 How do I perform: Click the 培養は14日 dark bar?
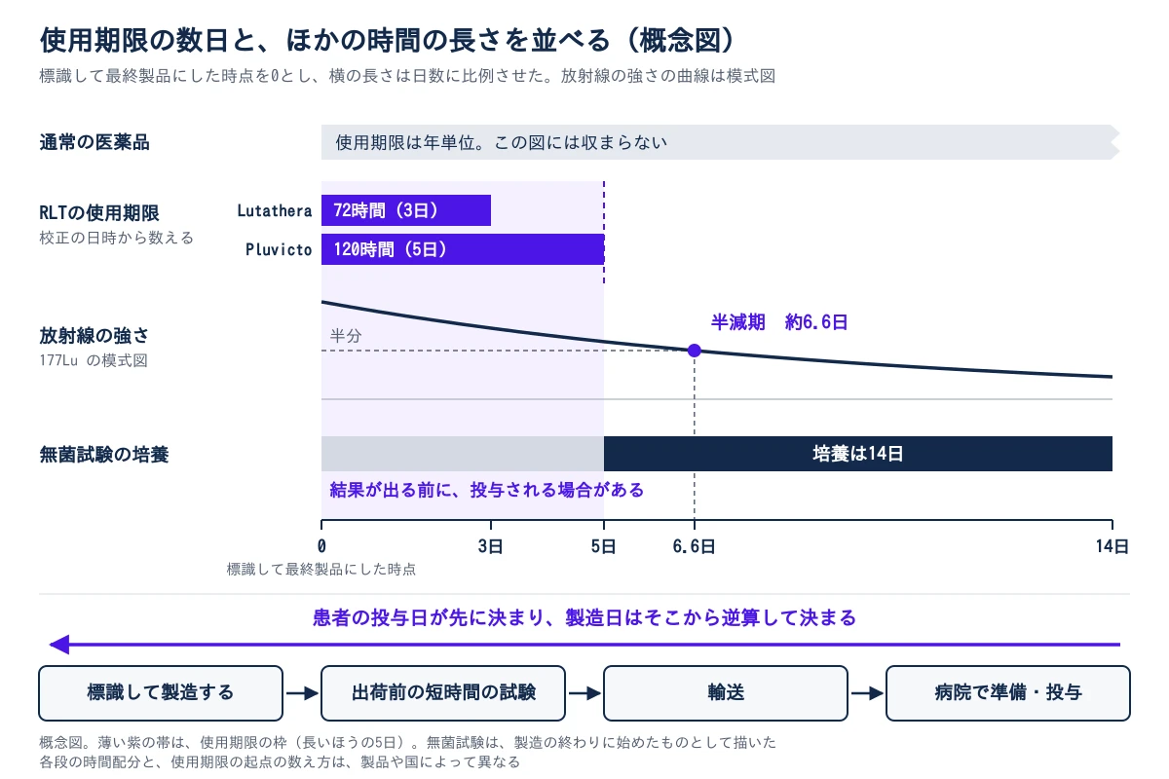pyautogui.click(x=858, y=454)
